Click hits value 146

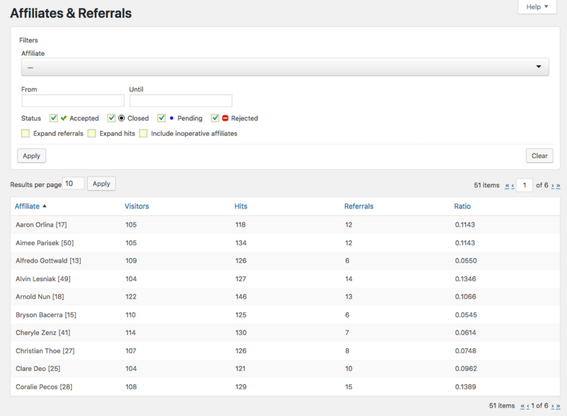coord(241,296)
